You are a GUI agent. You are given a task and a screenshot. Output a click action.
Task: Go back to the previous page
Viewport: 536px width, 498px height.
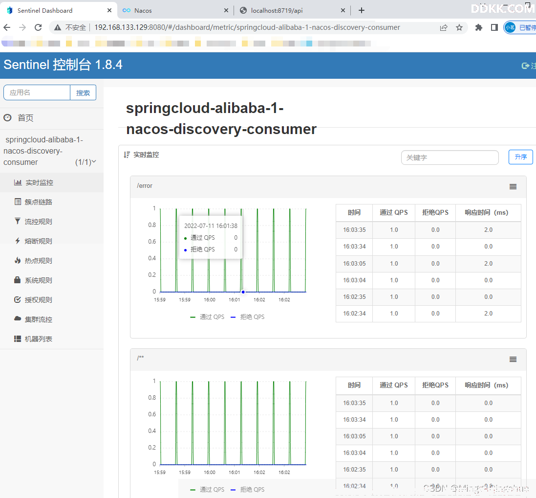point(7,27)
